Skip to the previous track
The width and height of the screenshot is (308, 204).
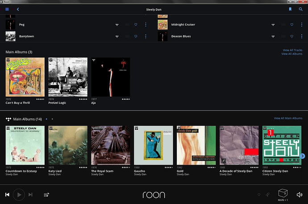[7, 195]
